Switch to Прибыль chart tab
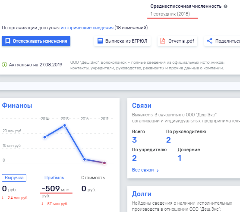The image size is (240, 212). (x=54, y=178)
